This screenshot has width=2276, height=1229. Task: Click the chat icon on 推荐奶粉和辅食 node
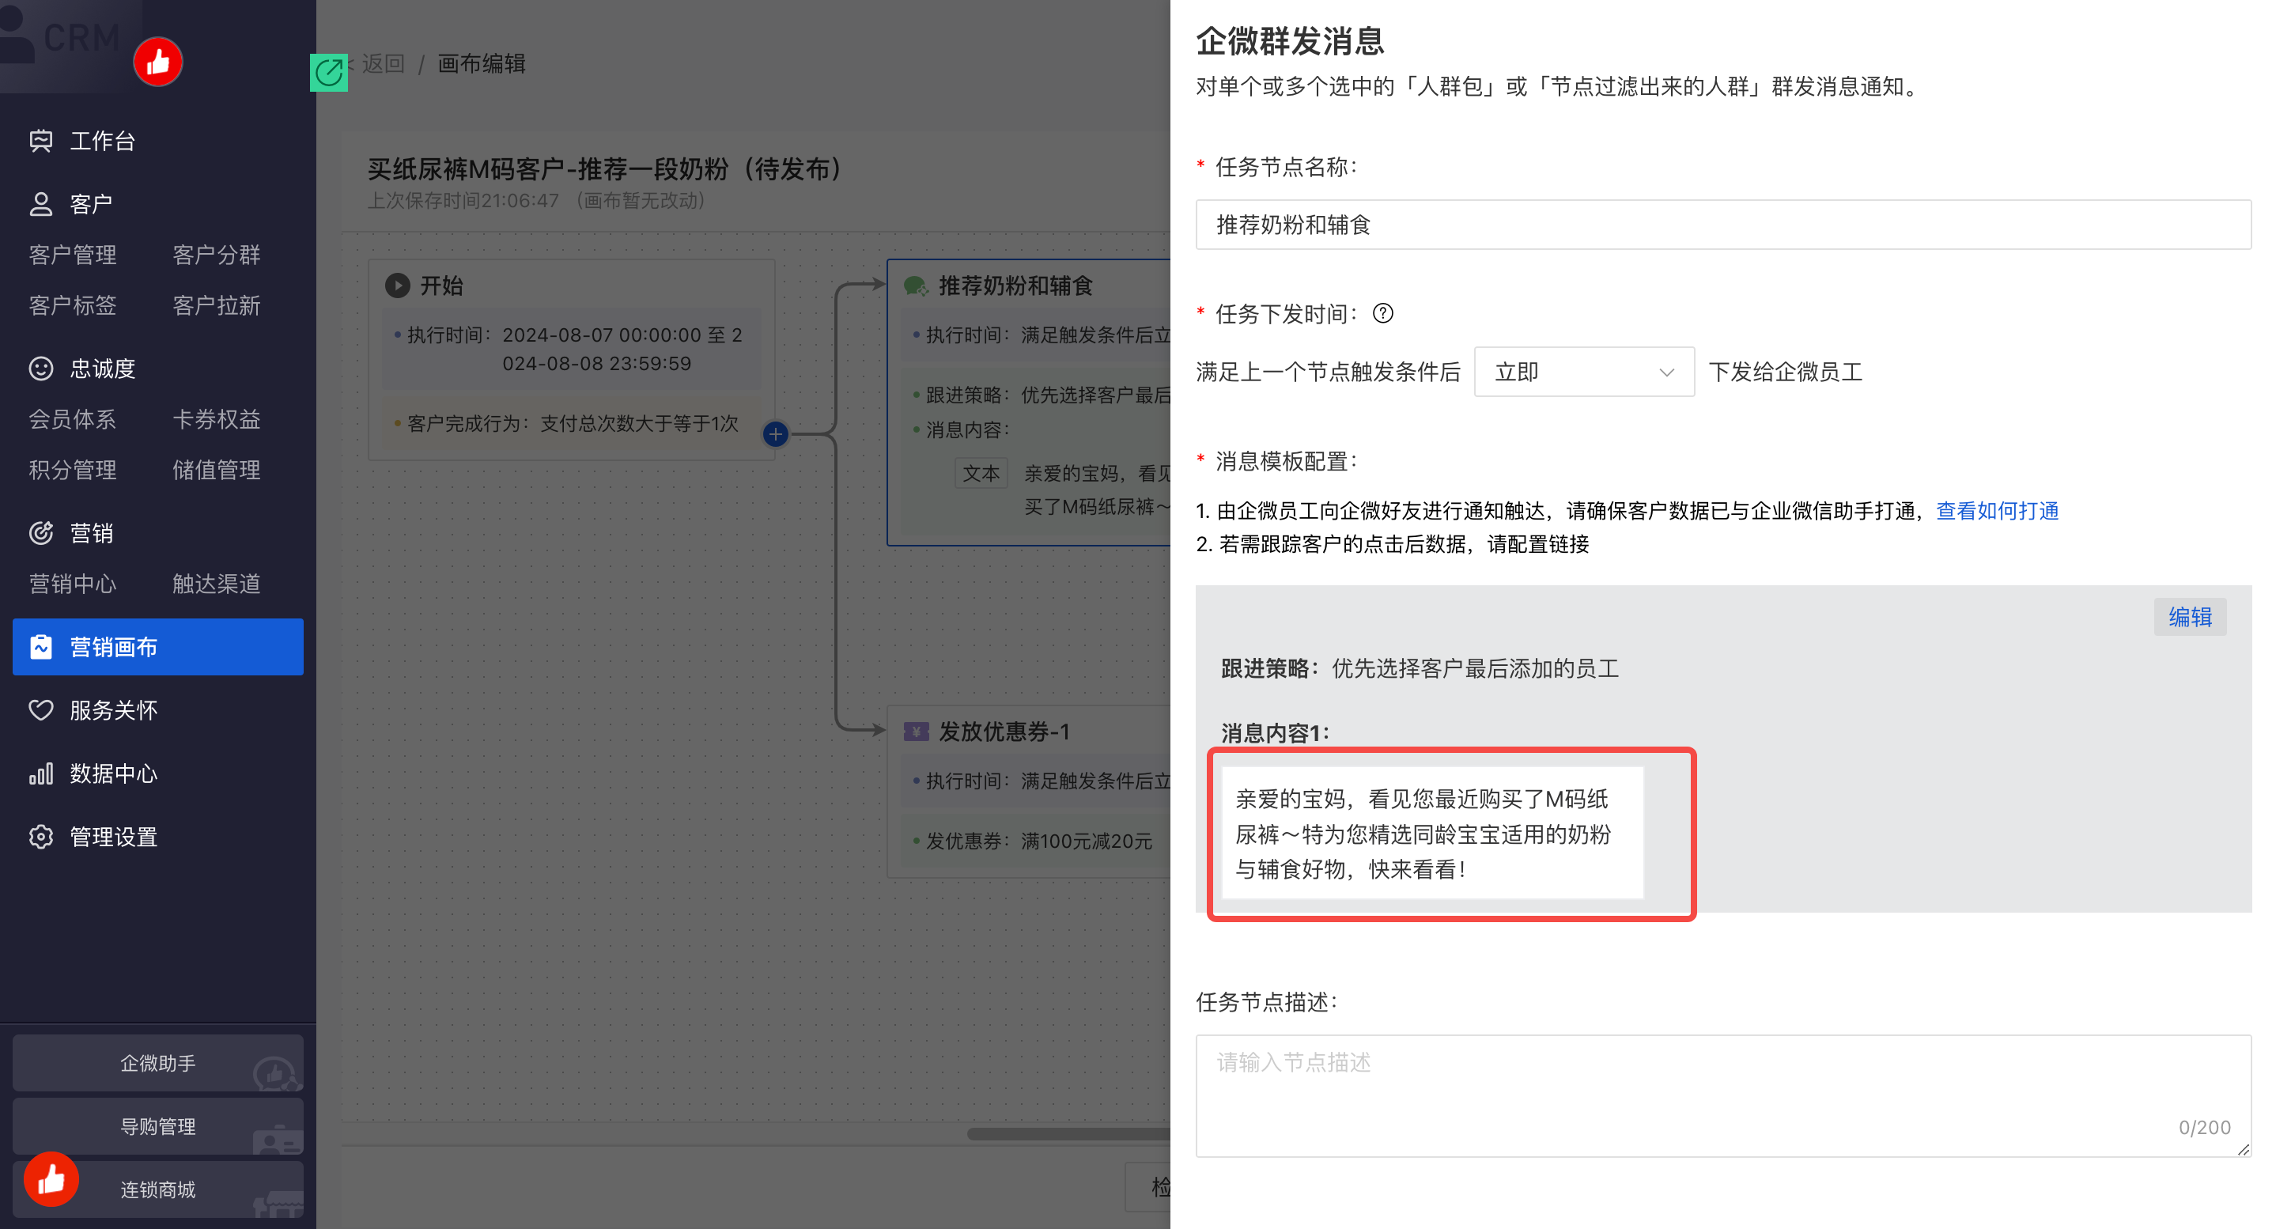tap(915, 286)
